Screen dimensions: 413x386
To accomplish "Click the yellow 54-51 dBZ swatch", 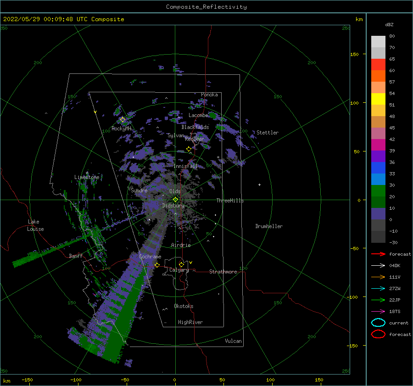I will pos(378,99).
